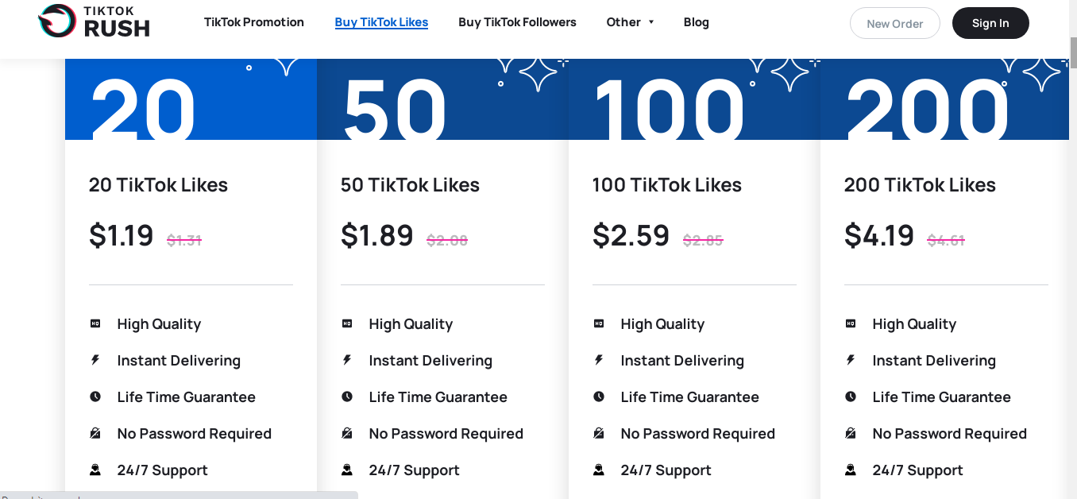Go to Buy TikTok Followers page

517,22
